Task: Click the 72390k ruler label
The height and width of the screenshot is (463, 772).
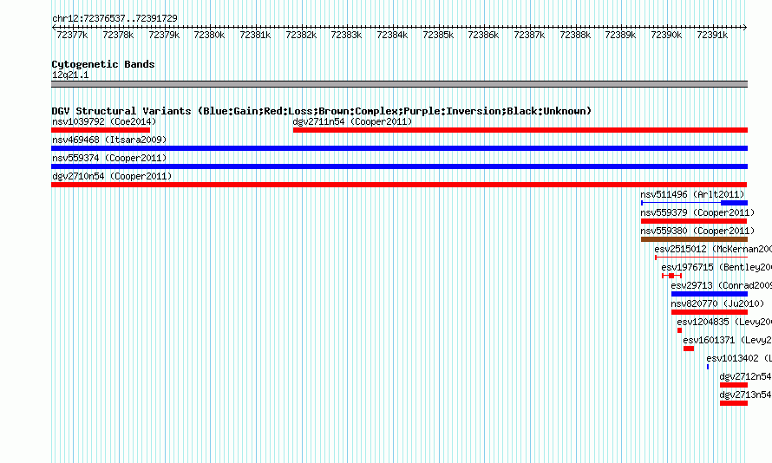Action: (x=665, y=35)
